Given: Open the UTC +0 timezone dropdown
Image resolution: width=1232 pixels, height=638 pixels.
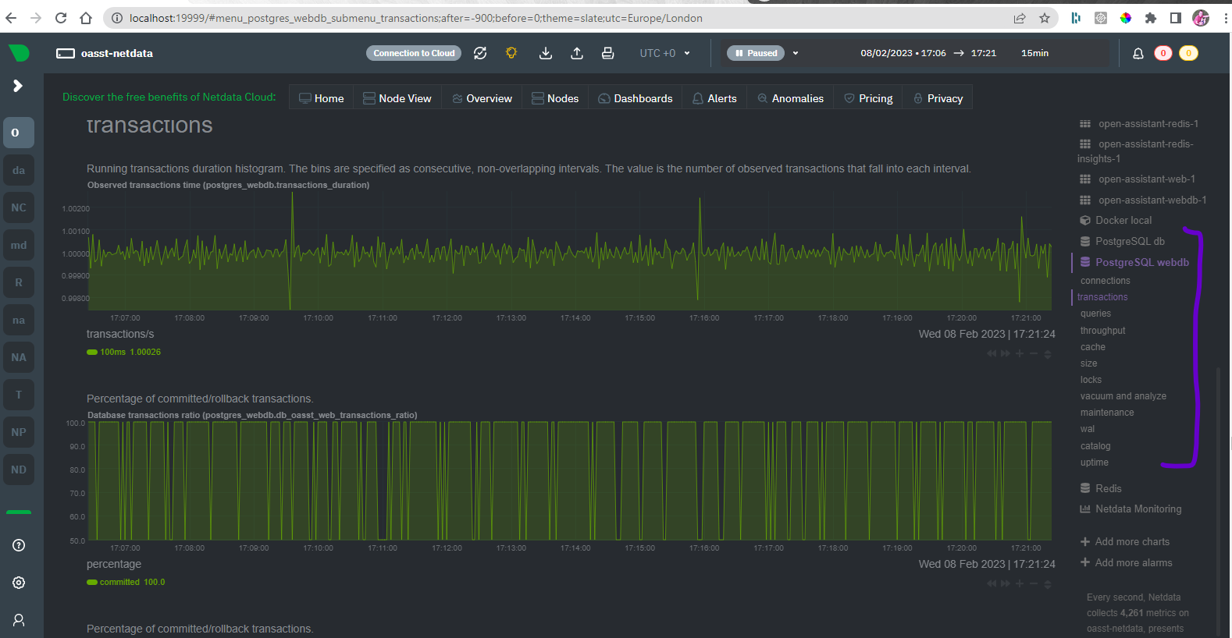Looking at the screenshot, I should click(x=665, y=53).
